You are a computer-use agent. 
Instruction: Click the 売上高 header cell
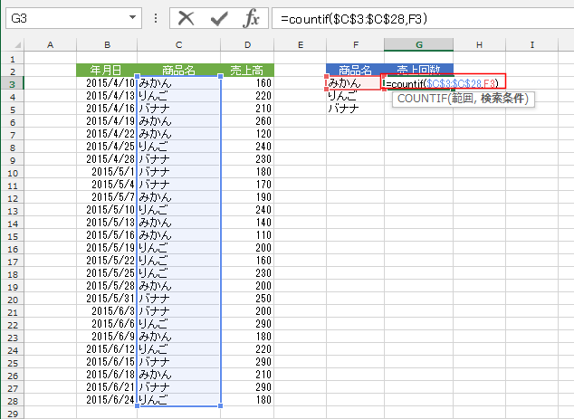(247, 70)
